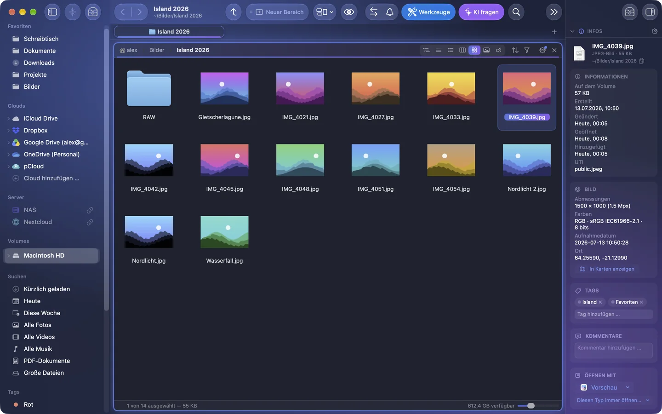Toggle the right info sidebar panel button

(650, 12)
